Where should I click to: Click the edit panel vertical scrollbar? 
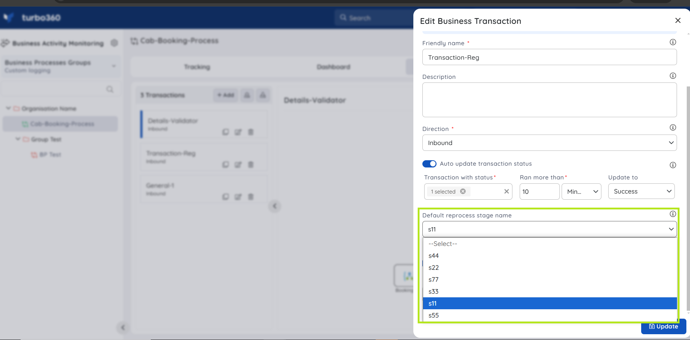[688, 198]
